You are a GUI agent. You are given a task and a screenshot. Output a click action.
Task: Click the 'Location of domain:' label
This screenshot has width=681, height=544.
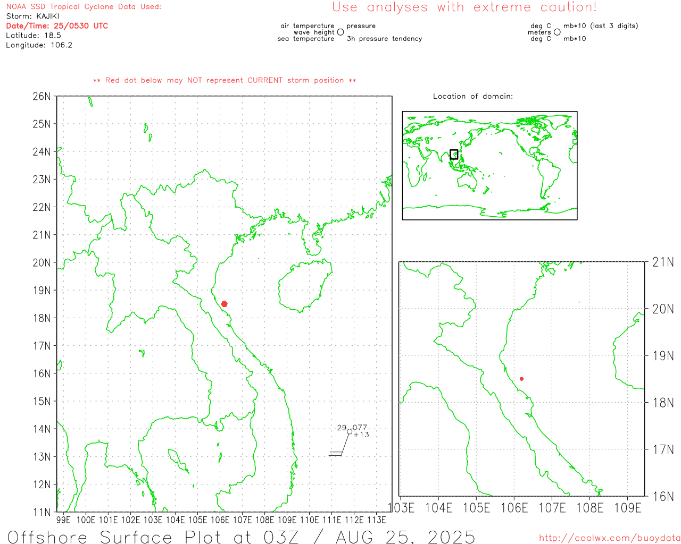point(473,96)
